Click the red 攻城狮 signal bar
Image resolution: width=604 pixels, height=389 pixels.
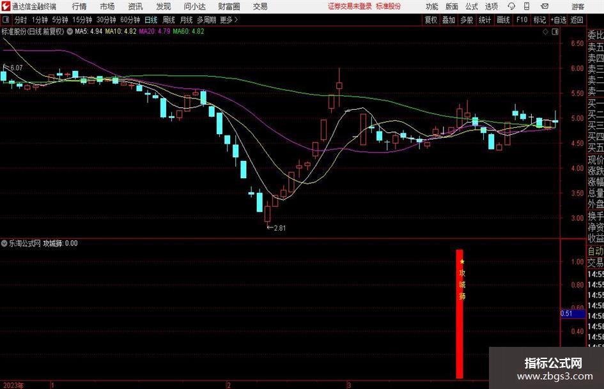click(x=460, y=314)
